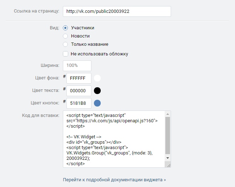This screenshot has width=235, height=187.
Task: Select the Новости view option
Action: point(65,36)
